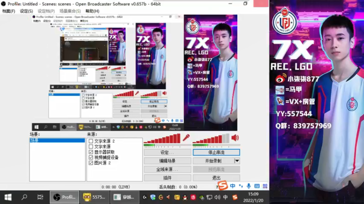Select 场景 in the scenes list
The height and width of the screenshot is (204, 364).
click(x=57, y=141)
